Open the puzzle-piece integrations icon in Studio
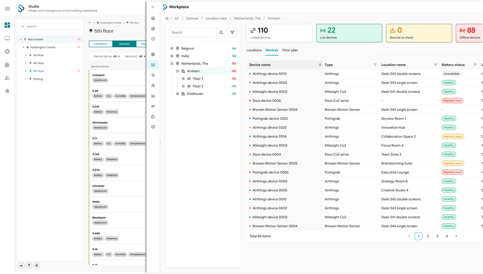This screenshot has height=274, width=483. (x=8, y=65)
